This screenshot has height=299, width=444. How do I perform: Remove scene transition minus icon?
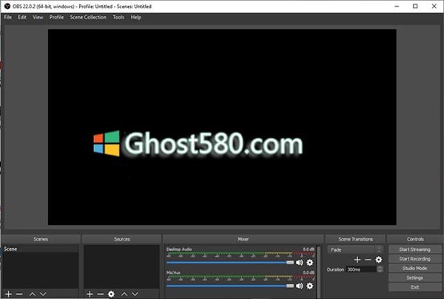[x=368, y=259]
